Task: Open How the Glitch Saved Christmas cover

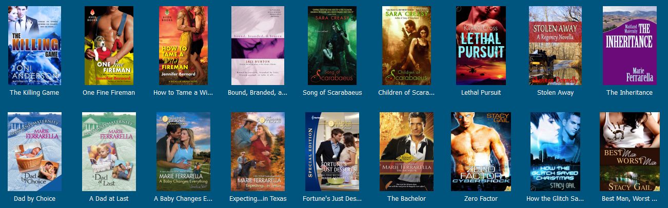Action: click(555, 152)
